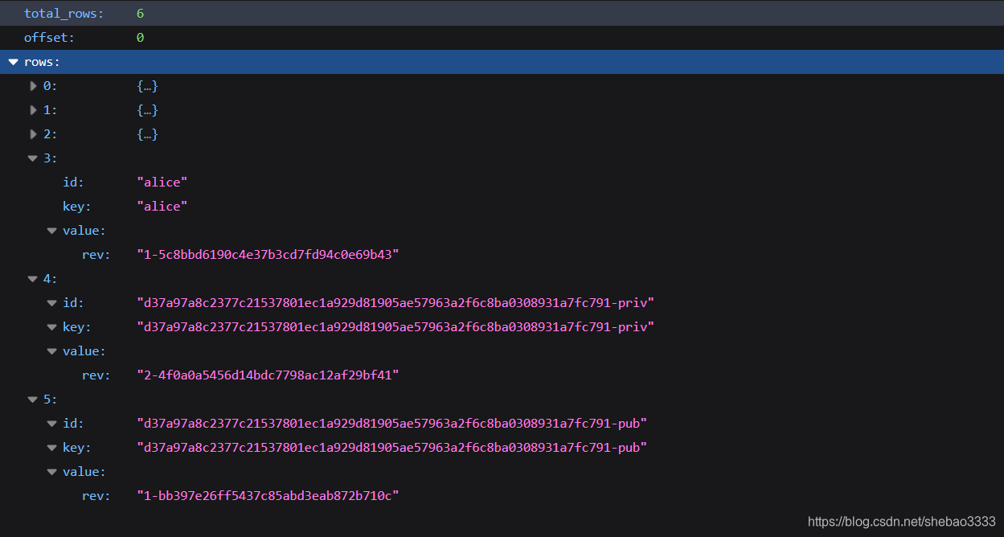
Task: Click rev value "2-4f0a0a5456d14bdc7798ac12af29bf41"
Action: pos(268,375)
